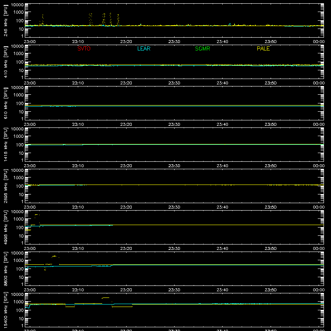Click the 100 tick label on 610 MHz axis
The width and height of the screenshot is (331, 331).
pyautogui.click(x=20, y=103)
